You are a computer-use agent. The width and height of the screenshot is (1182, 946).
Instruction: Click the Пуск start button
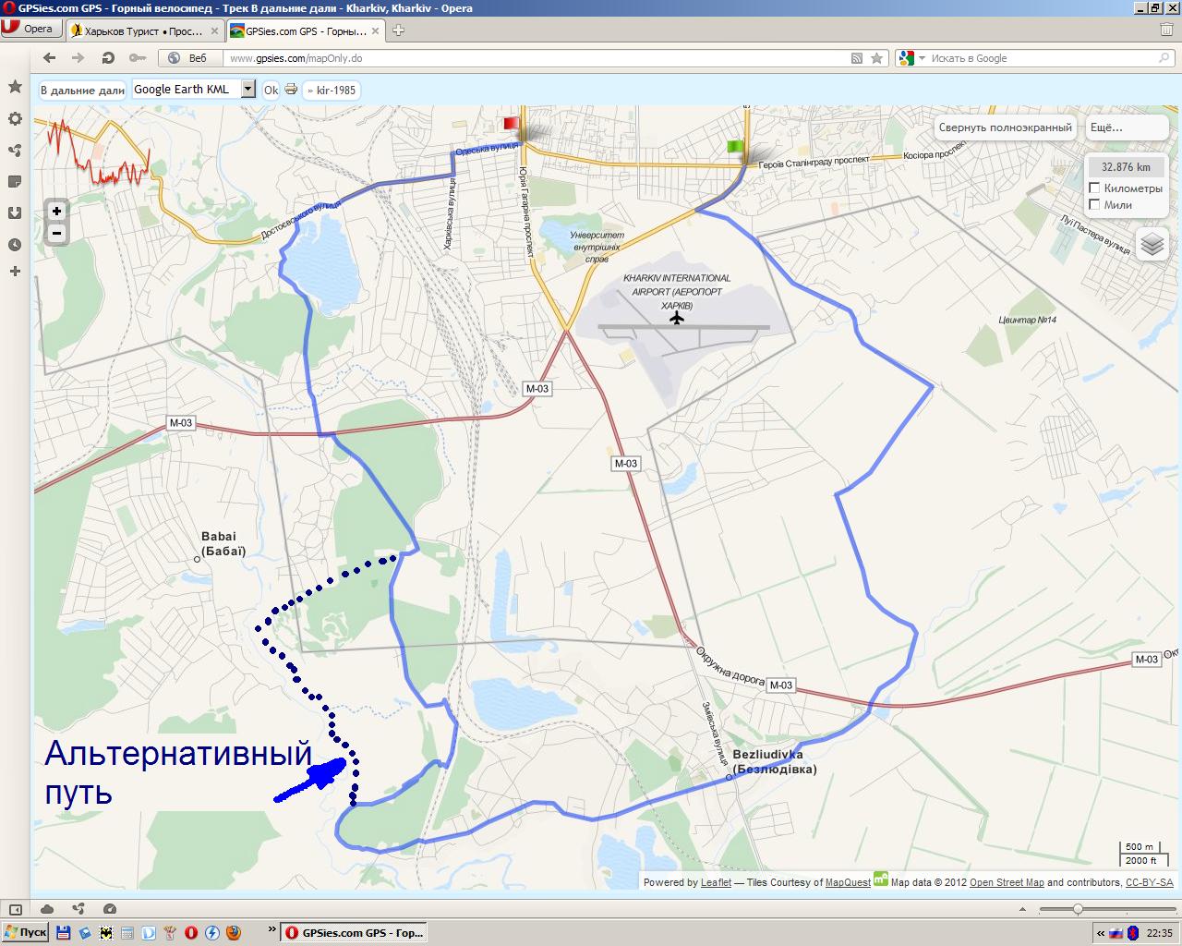25,932
